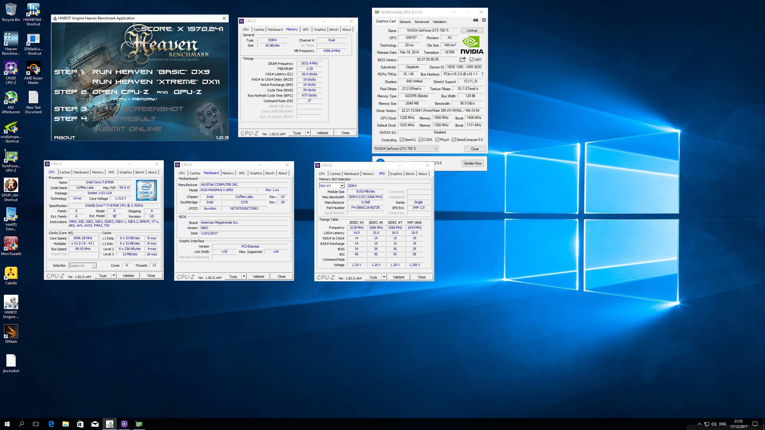Click GPU-Z BIOS export share icon
Image resolution: width=765 pixels, height=430 pixels.
463,59
